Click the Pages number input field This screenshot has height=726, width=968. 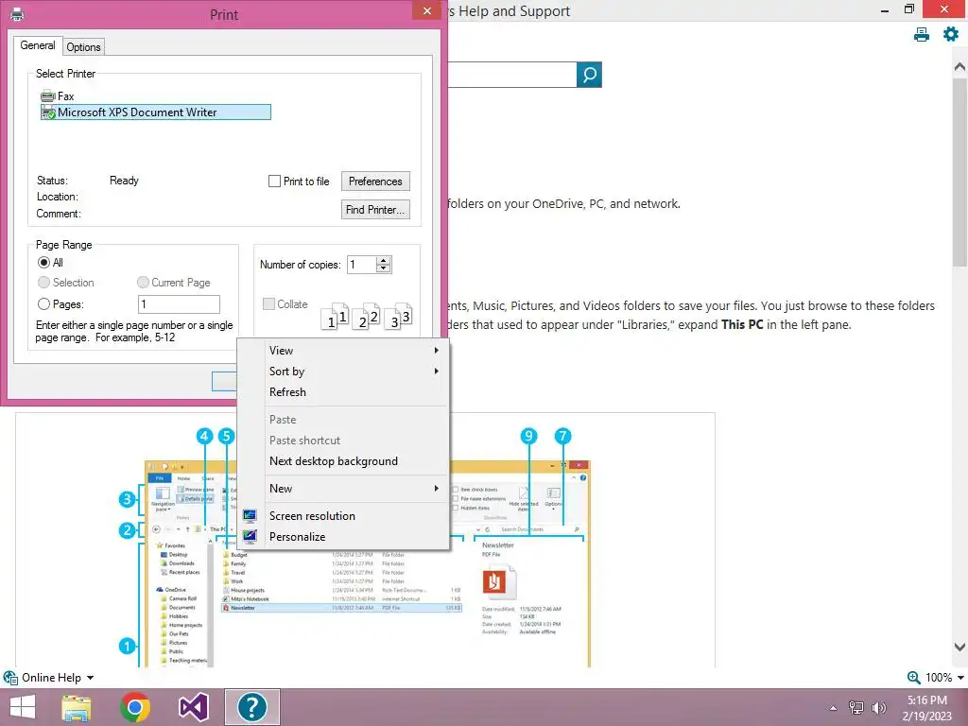tap(179, 303)
